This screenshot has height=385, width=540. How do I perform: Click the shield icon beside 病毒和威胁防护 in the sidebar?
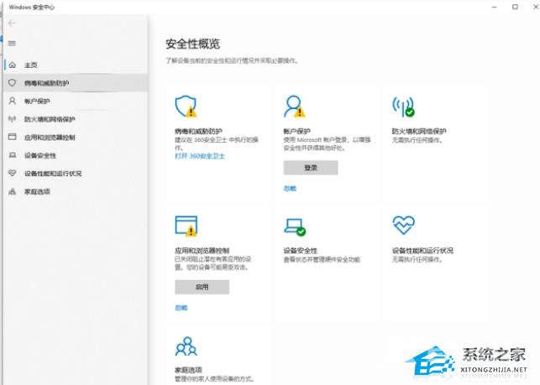(x=13, y=83)
